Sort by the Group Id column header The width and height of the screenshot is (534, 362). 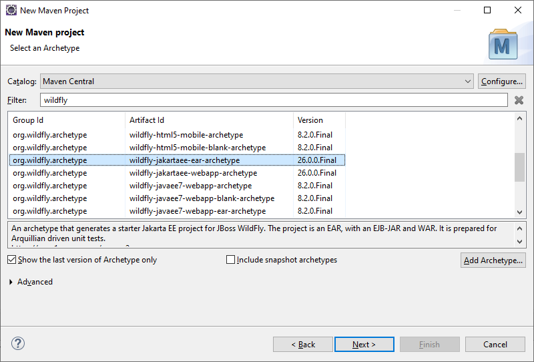click(x=67, y=120)
